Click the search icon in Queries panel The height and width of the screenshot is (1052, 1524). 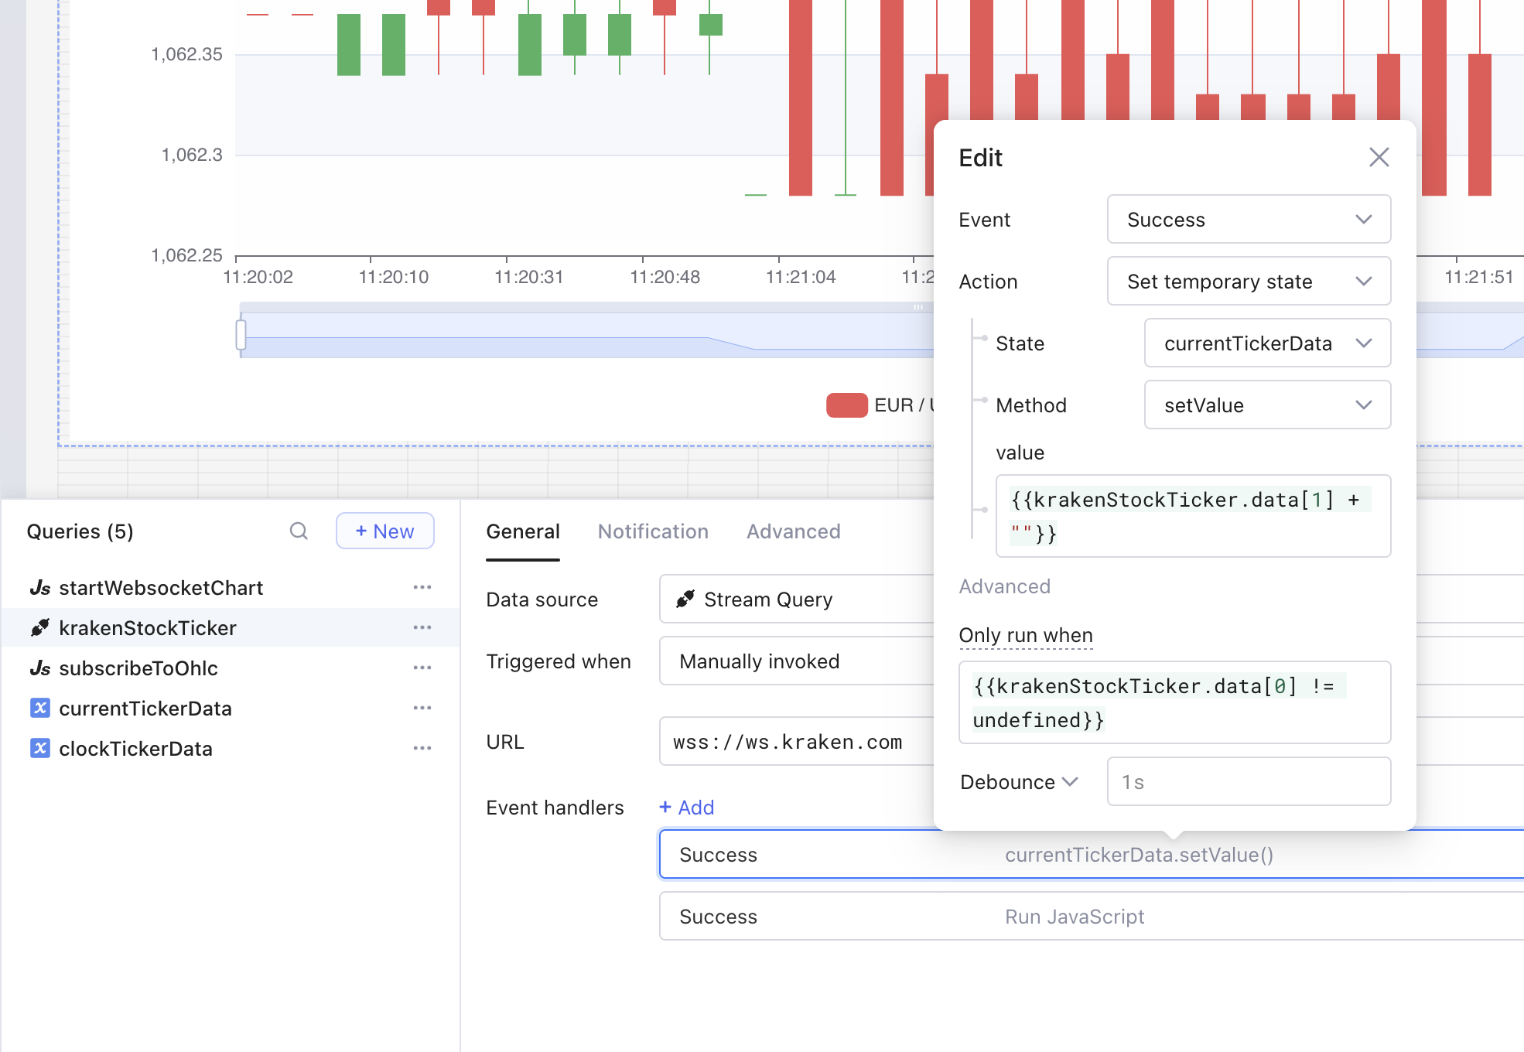point(299,531)
